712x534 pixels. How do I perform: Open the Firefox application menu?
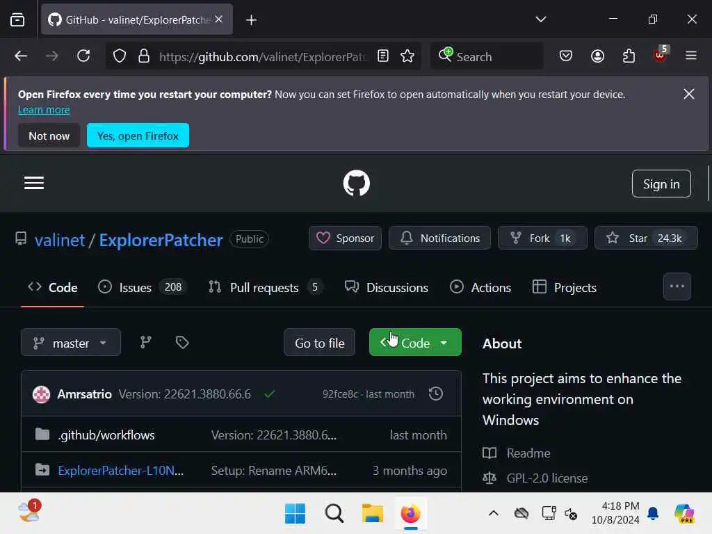pyautogui.click(x=690, y=56)
